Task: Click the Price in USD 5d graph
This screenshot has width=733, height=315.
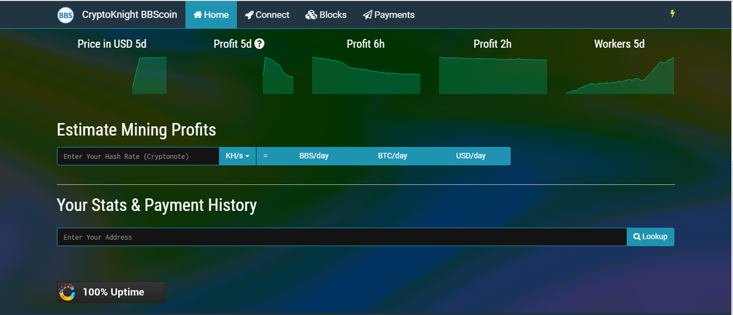Action: [x=149, y=76]
